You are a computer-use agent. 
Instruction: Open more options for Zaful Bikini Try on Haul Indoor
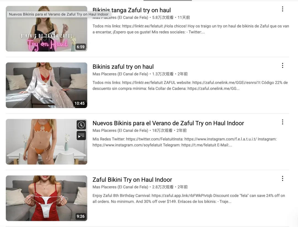tap(283, 179)
